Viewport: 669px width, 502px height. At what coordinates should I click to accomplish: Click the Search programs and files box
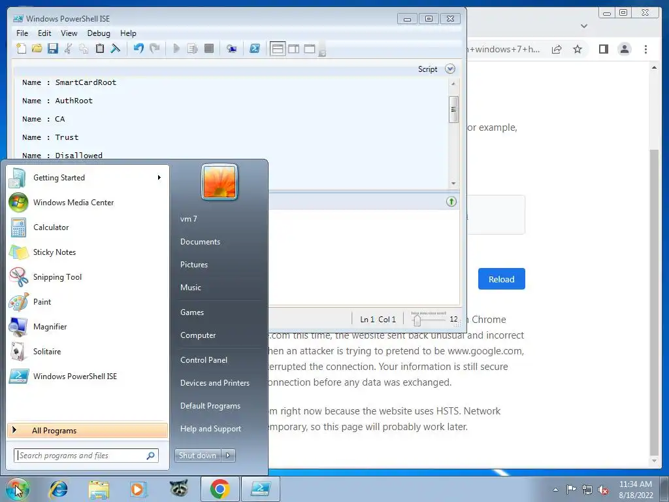(x=86, y=456)
